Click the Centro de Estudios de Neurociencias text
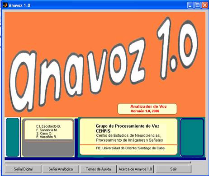 coord(128,135)
